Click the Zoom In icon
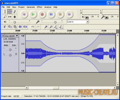The width and height of the screenshot is (120, 100). 46,27
